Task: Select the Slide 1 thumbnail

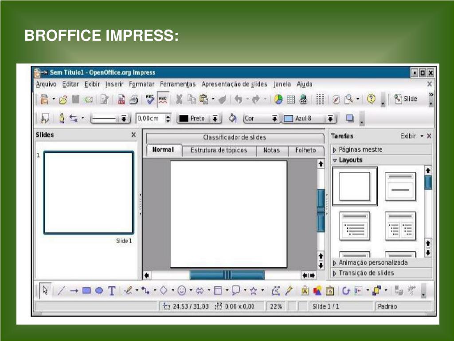Action: point(89,193)
